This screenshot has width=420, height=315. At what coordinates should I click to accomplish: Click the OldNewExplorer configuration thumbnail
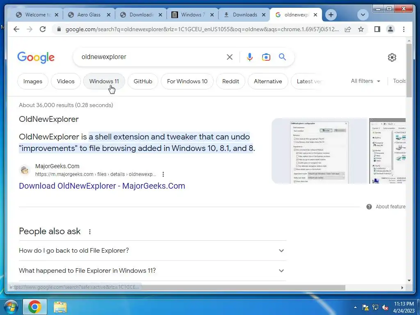coord(319,151)
